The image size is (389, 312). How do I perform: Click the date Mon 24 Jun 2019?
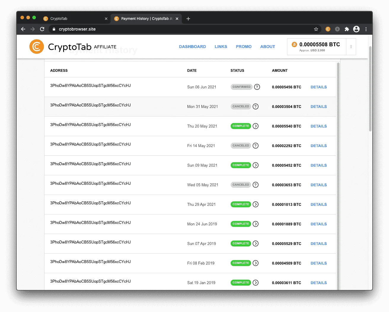click(x=202, y=224)
